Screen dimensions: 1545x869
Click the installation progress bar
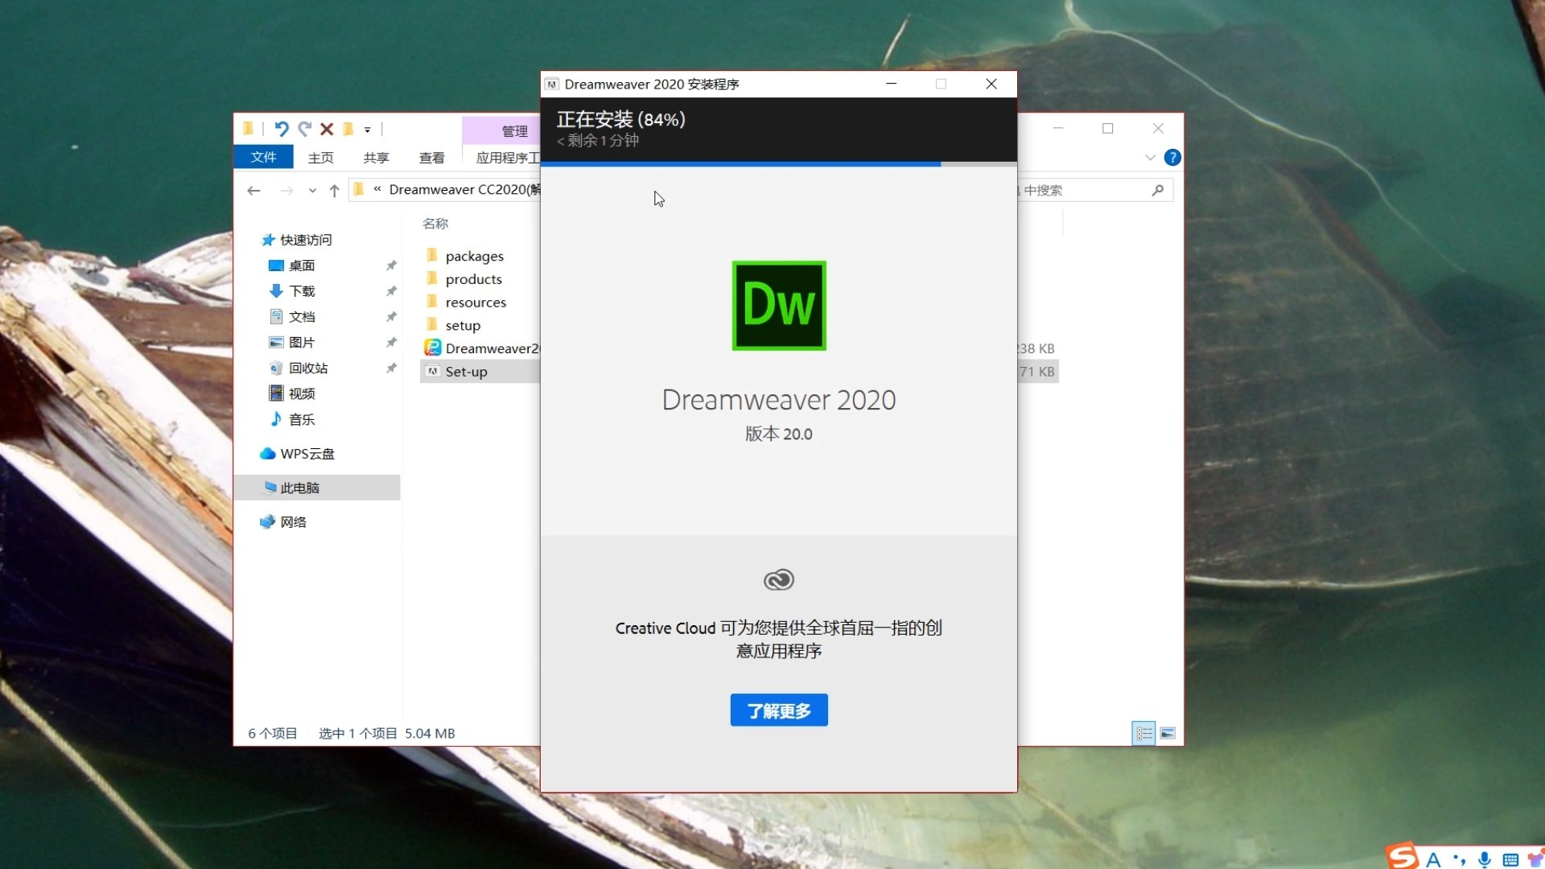[x=779, y=163]
